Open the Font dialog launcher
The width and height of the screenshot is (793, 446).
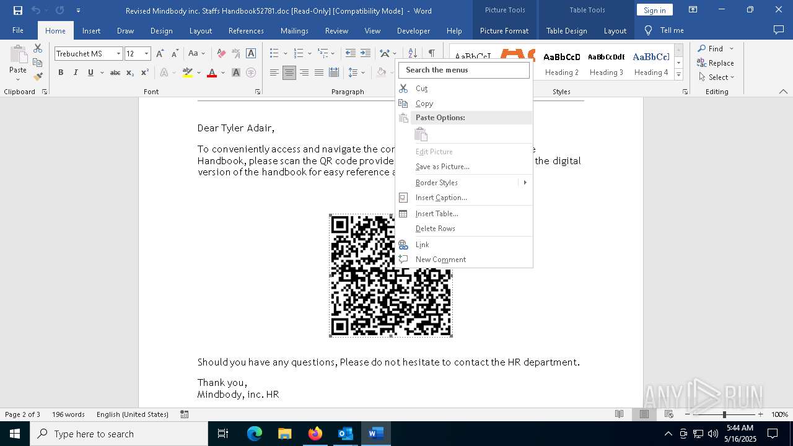(258, 92)
